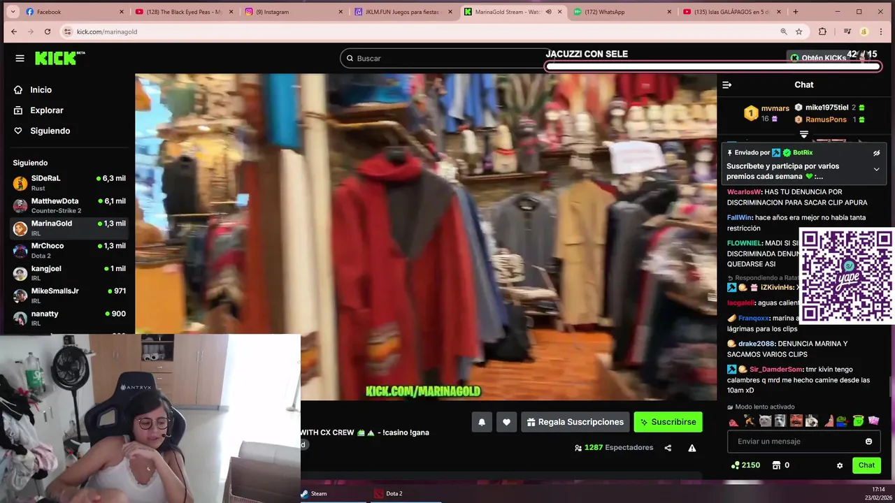The width and height of the screenshot is (895, 503).
Task: Click the BotRix username in pinned message
Action: (803, 152)
